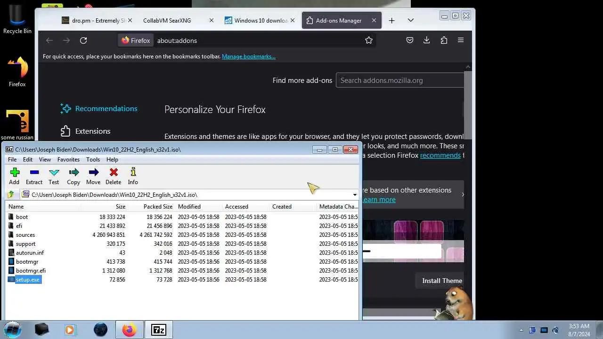Expand the 7-Zip address path dropdown

point(354,194)
